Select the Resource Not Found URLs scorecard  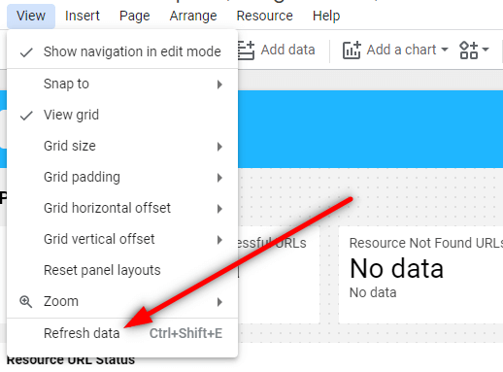(420, 275)
